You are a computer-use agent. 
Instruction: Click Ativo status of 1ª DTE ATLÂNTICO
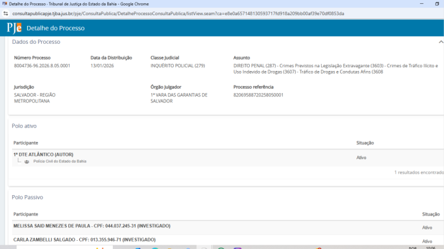point(362,158)
